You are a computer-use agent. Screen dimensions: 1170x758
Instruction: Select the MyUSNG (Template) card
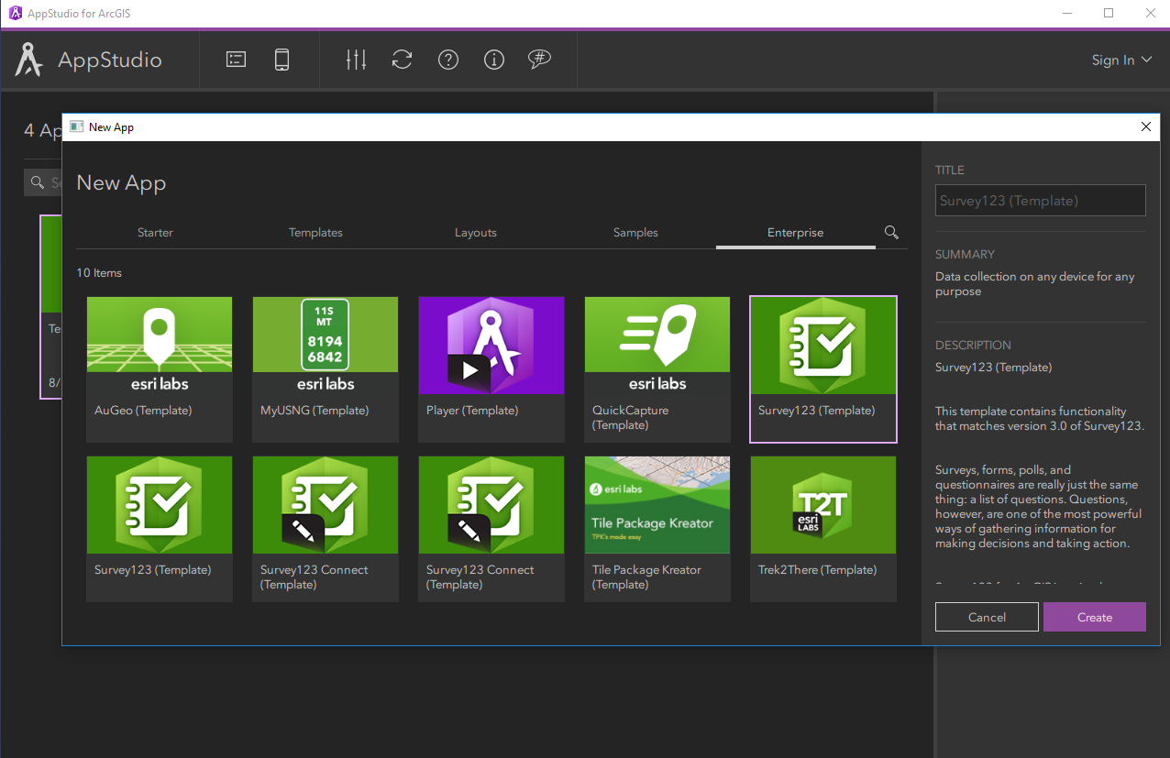[x=326, y=369]
